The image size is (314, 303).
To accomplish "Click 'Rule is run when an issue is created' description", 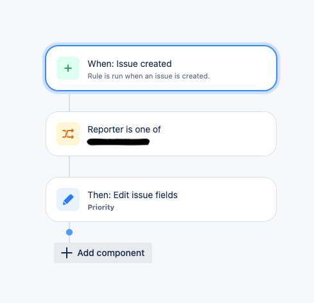I will 148,76.
